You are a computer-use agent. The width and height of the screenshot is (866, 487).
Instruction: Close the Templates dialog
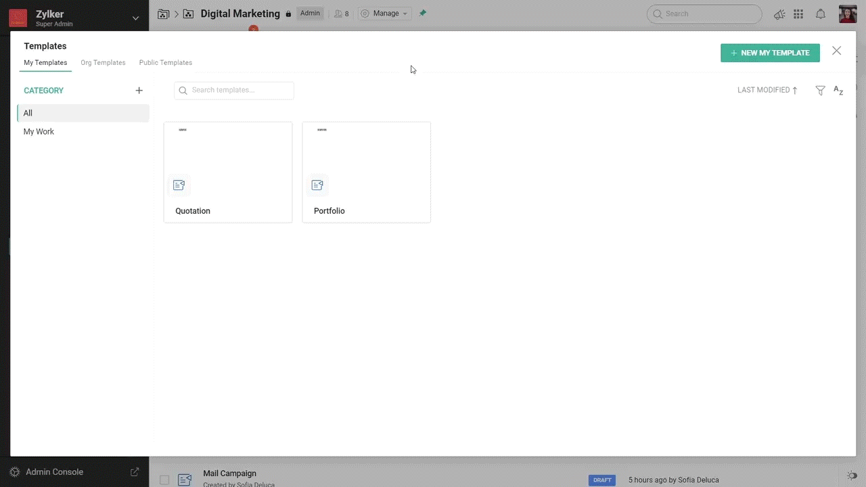(x=836, y=51)
